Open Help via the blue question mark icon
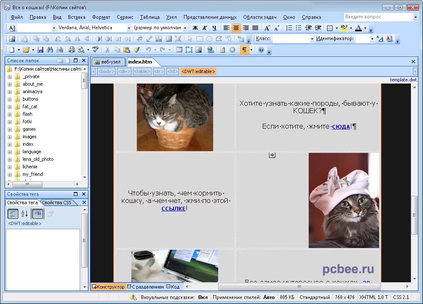 click(x=261, y=50)
